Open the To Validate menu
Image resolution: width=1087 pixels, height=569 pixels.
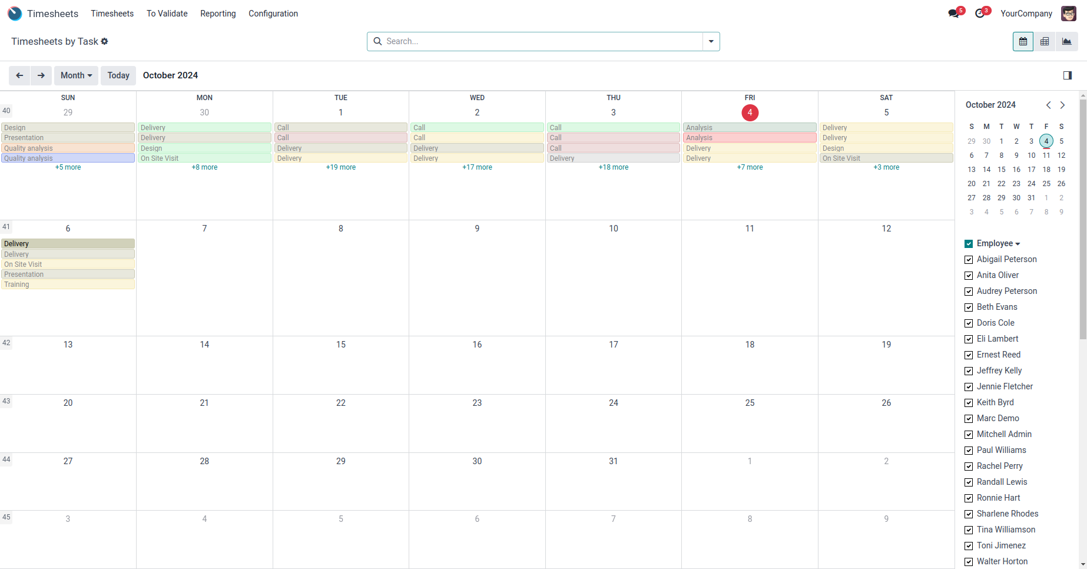[167, 14]
